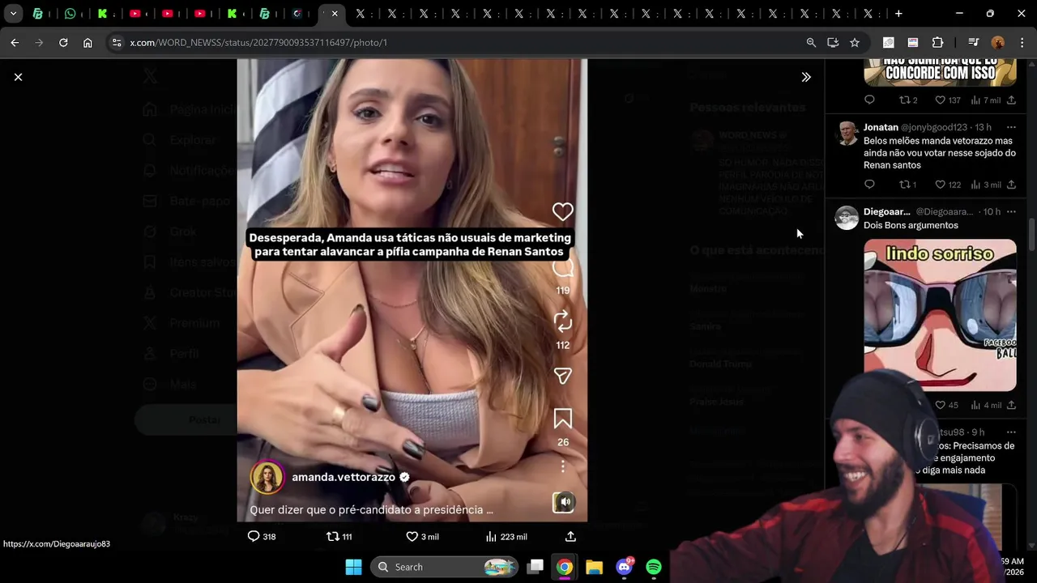The height and width of the screenshot is (583, 1037).
Task: View stats showing 7 mil views
Action: [x=986, y=100]
